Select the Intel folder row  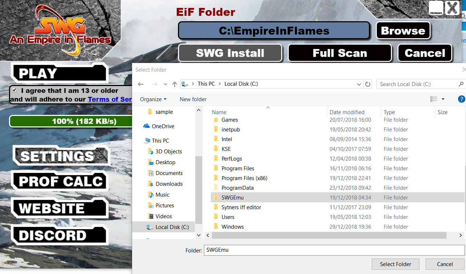click(x=337, y=139)
